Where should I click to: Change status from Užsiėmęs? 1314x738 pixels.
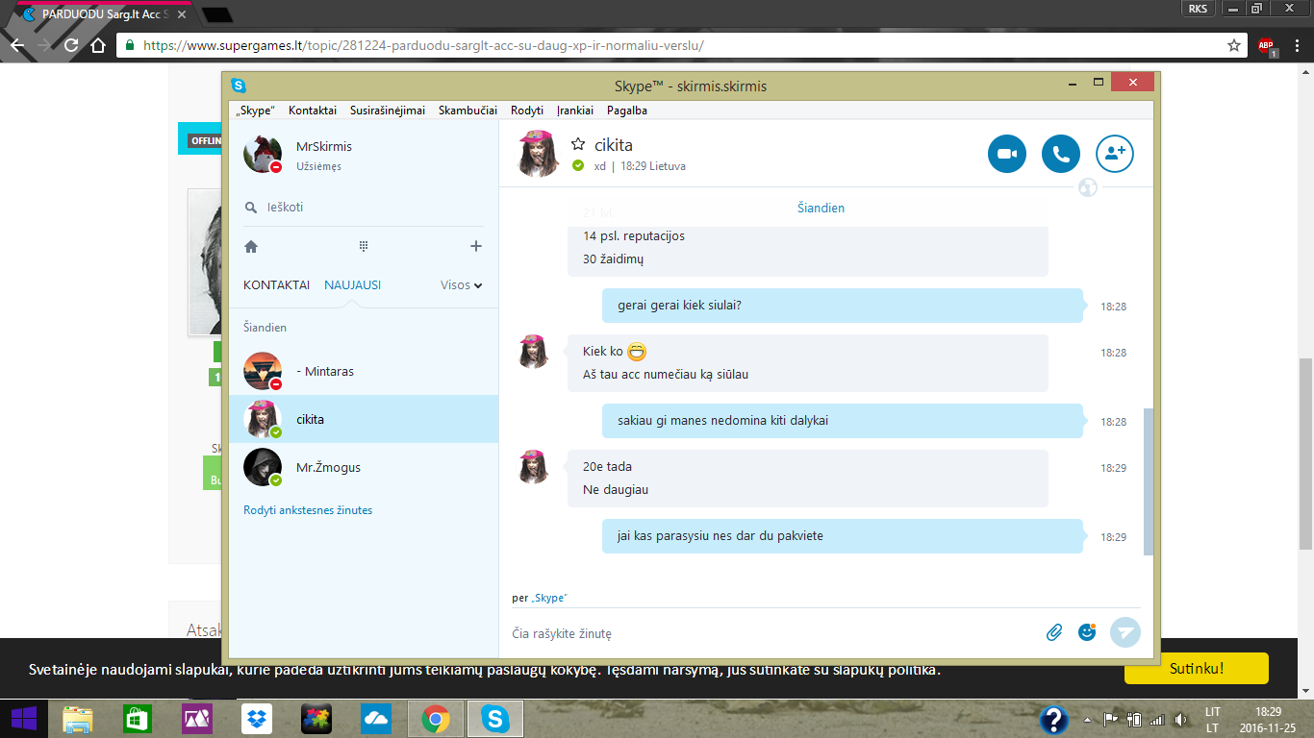pos(318,167)
